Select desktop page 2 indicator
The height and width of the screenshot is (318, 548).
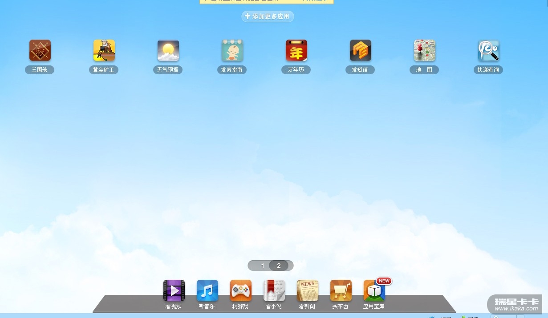pyautogui.click(x=279, y=266)
